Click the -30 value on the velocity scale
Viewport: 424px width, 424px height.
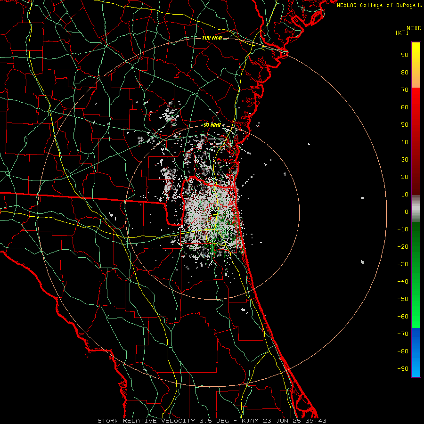click(x=403, y=264)
